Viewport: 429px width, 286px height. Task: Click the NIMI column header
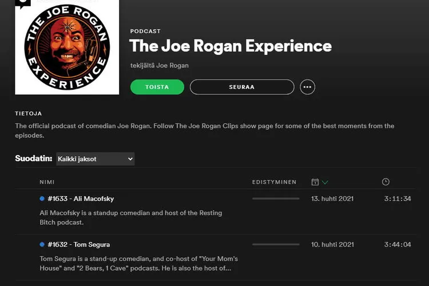47,182
